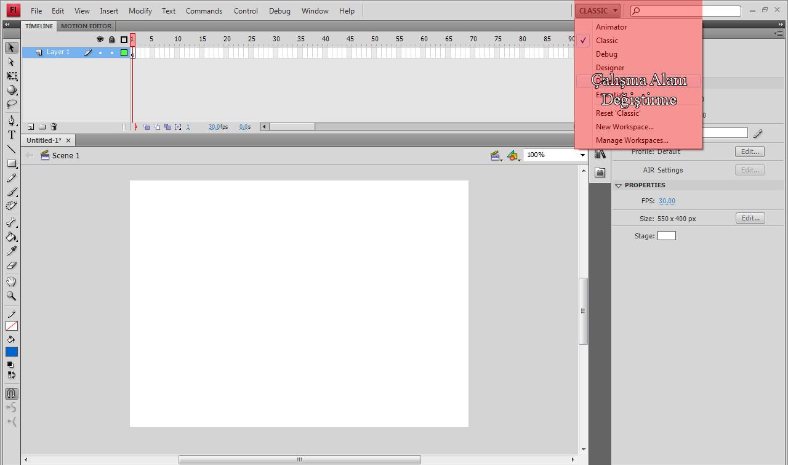This screenshot has width=788, height=465.
Task: Click Reset 'Classic' menu entry
Action: click(618, 113)
